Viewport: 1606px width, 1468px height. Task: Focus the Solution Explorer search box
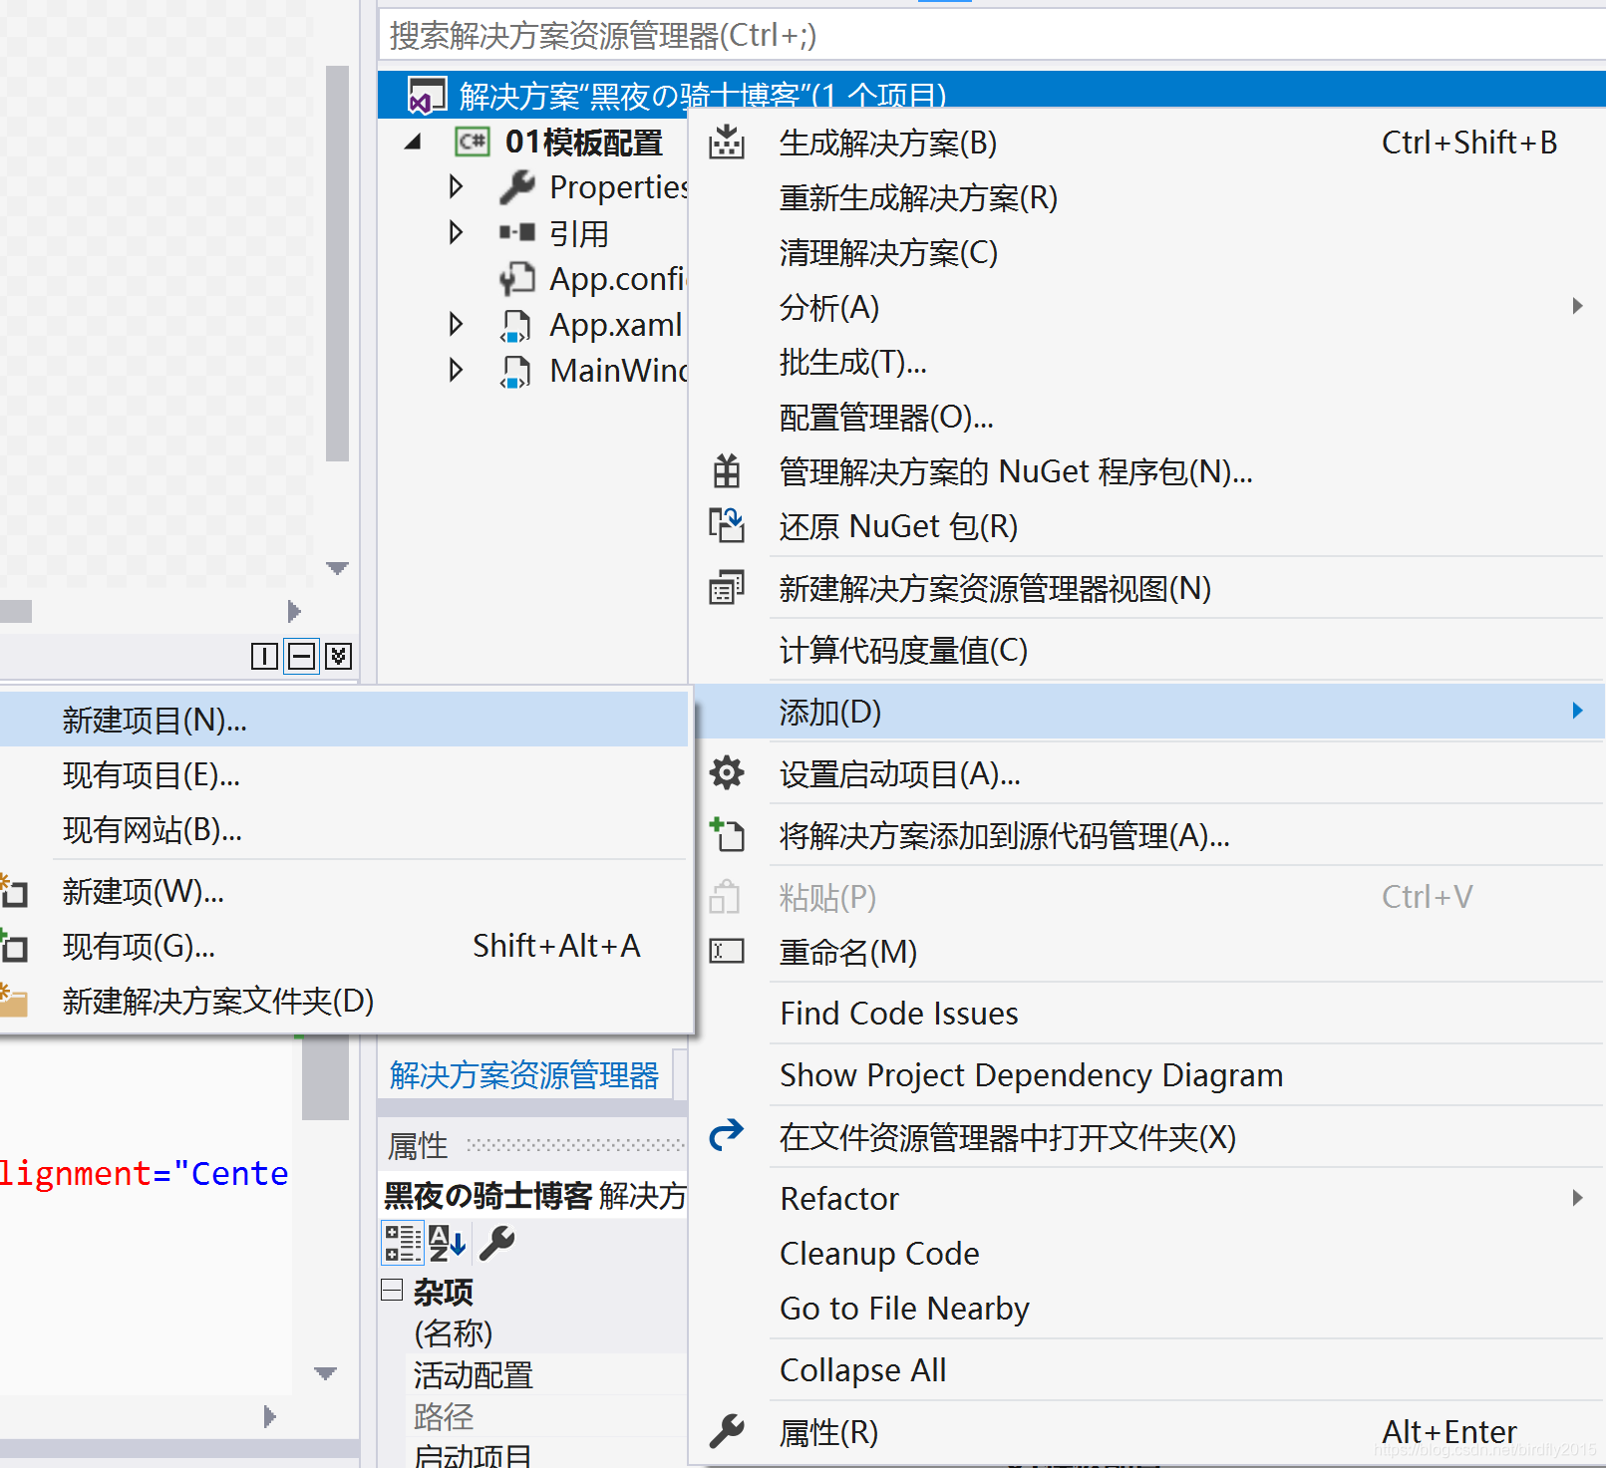(x=992, y=35)
